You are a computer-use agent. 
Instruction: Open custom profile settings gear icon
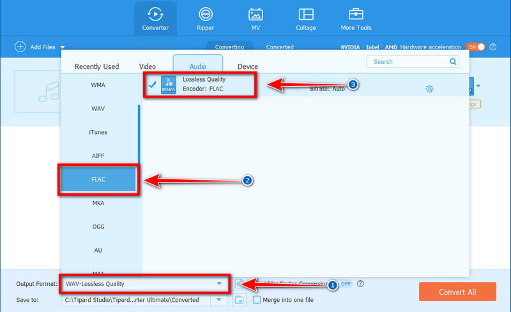click(429, 89)
